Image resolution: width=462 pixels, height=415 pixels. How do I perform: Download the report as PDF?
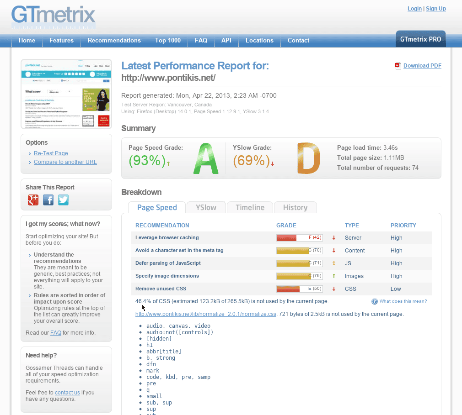(422, 66)
